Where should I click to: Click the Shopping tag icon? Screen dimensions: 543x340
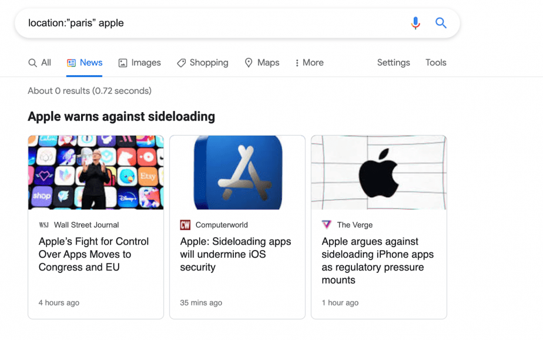coord(181,63)
